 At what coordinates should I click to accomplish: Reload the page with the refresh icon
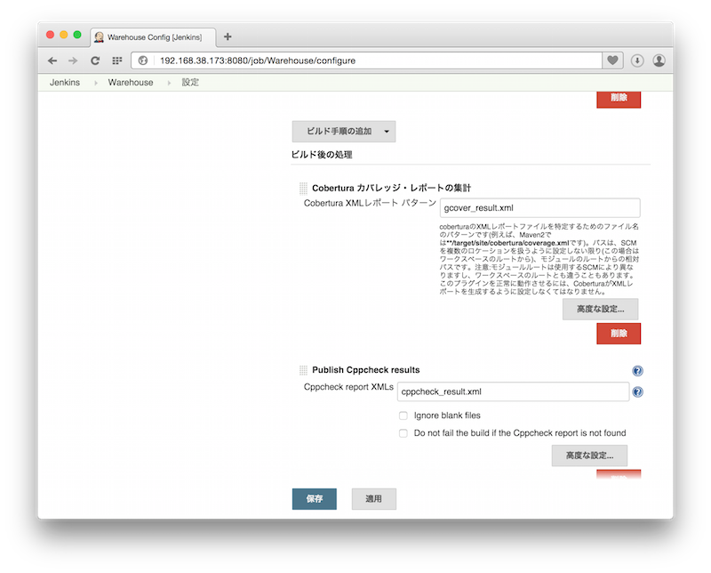coord(94,61)
